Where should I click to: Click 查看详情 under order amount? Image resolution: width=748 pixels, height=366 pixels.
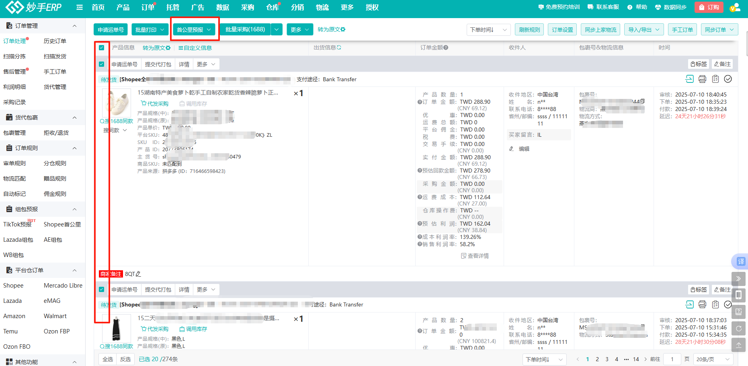coord(475,256)
